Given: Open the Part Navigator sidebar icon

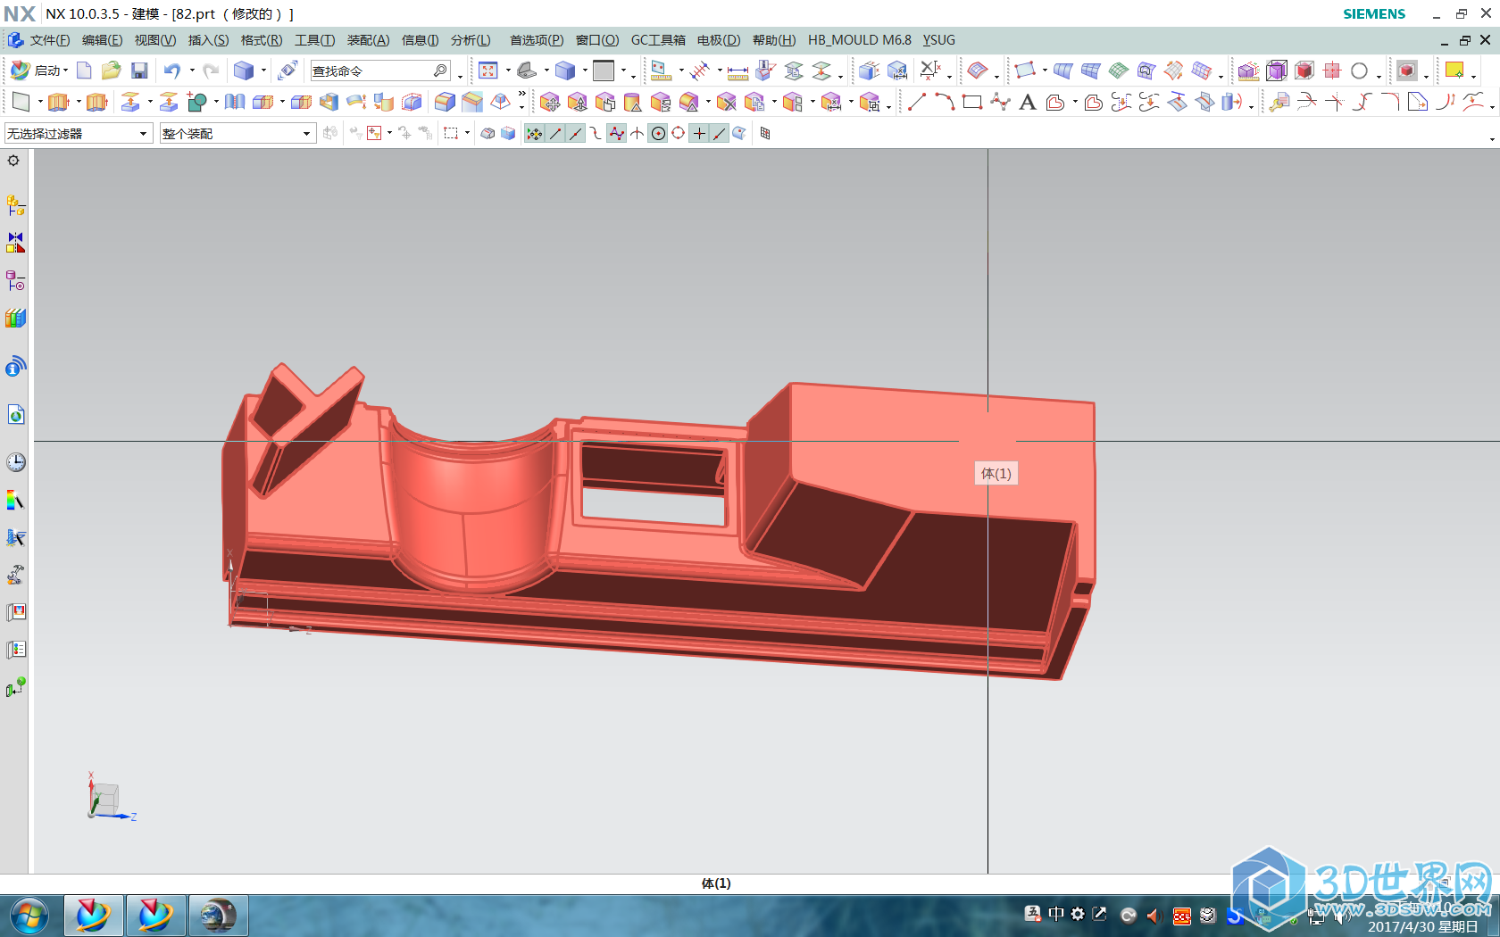Looking at the screenshot, I should click(x=15, y=281).
